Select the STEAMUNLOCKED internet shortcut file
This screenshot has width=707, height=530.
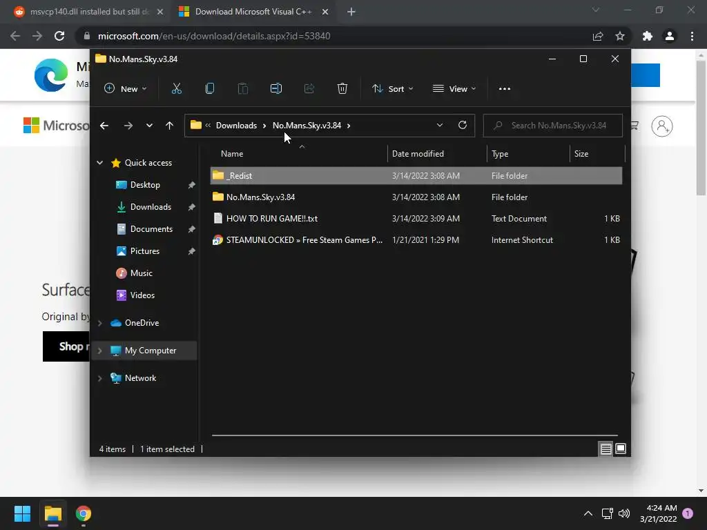[x=416, y=240]
